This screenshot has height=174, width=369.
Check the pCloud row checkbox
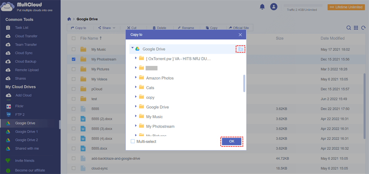point(73,89)
